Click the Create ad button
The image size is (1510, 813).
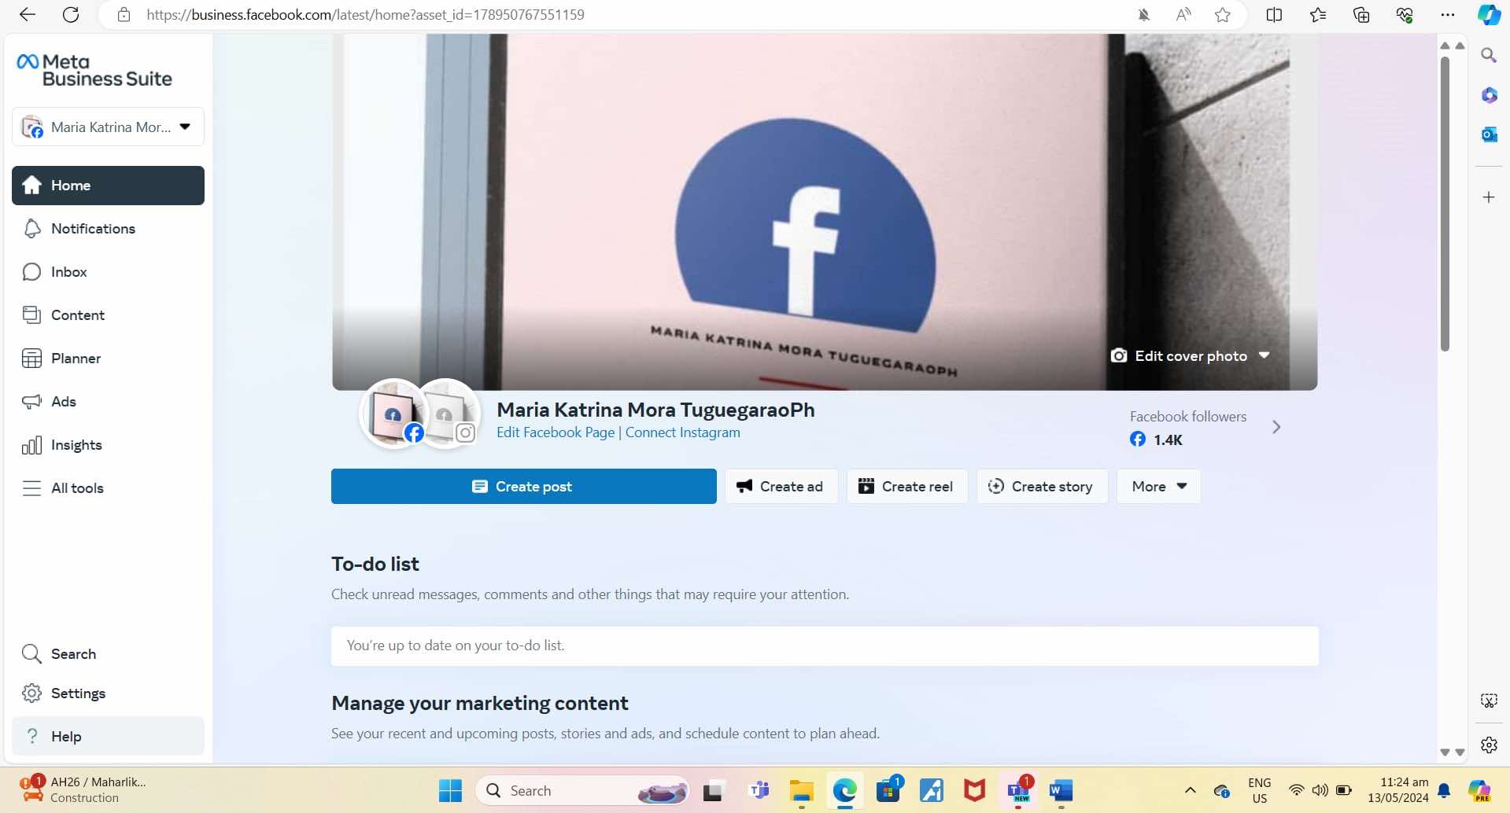[x=781, y=487]
